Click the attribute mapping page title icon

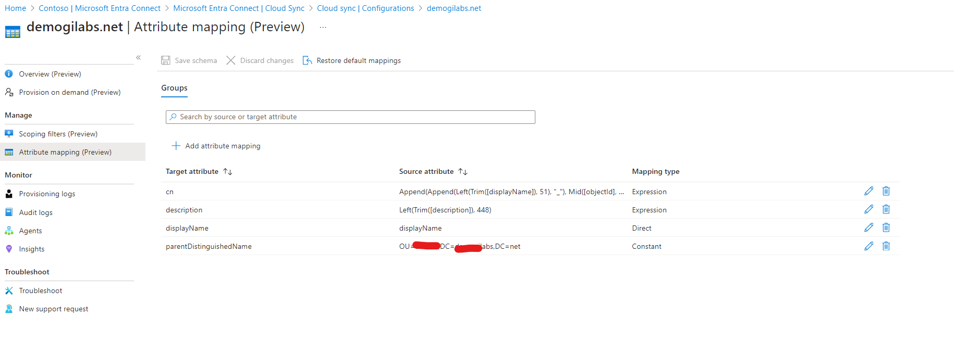click(13, 32)
